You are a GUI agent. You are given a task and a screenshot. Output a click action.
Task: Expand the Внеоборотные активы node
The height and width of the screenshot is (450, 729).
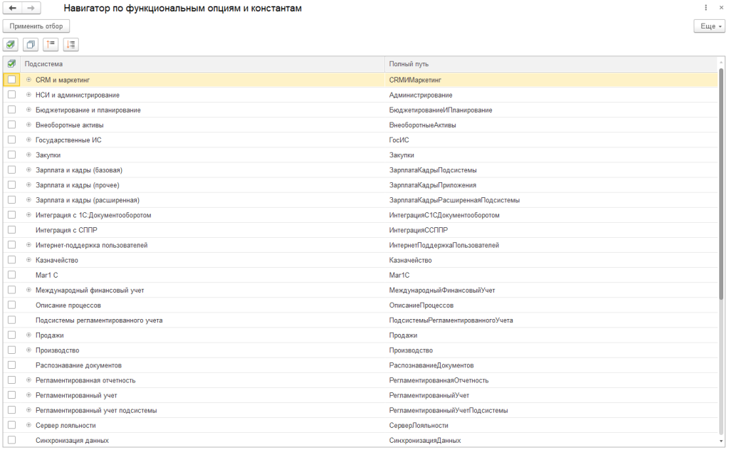click(28, 125)
